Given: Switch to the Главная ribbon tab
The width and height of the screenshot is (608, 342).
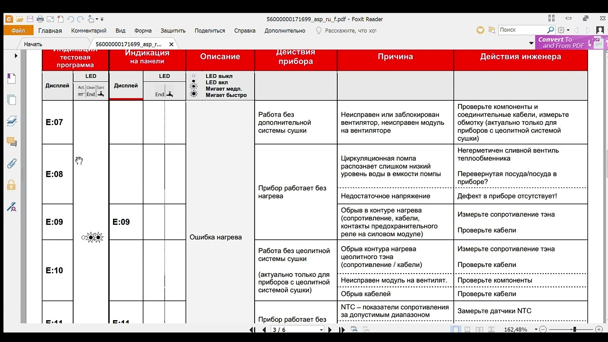Looking at the screenshot, I should click(x=50, y=30).
